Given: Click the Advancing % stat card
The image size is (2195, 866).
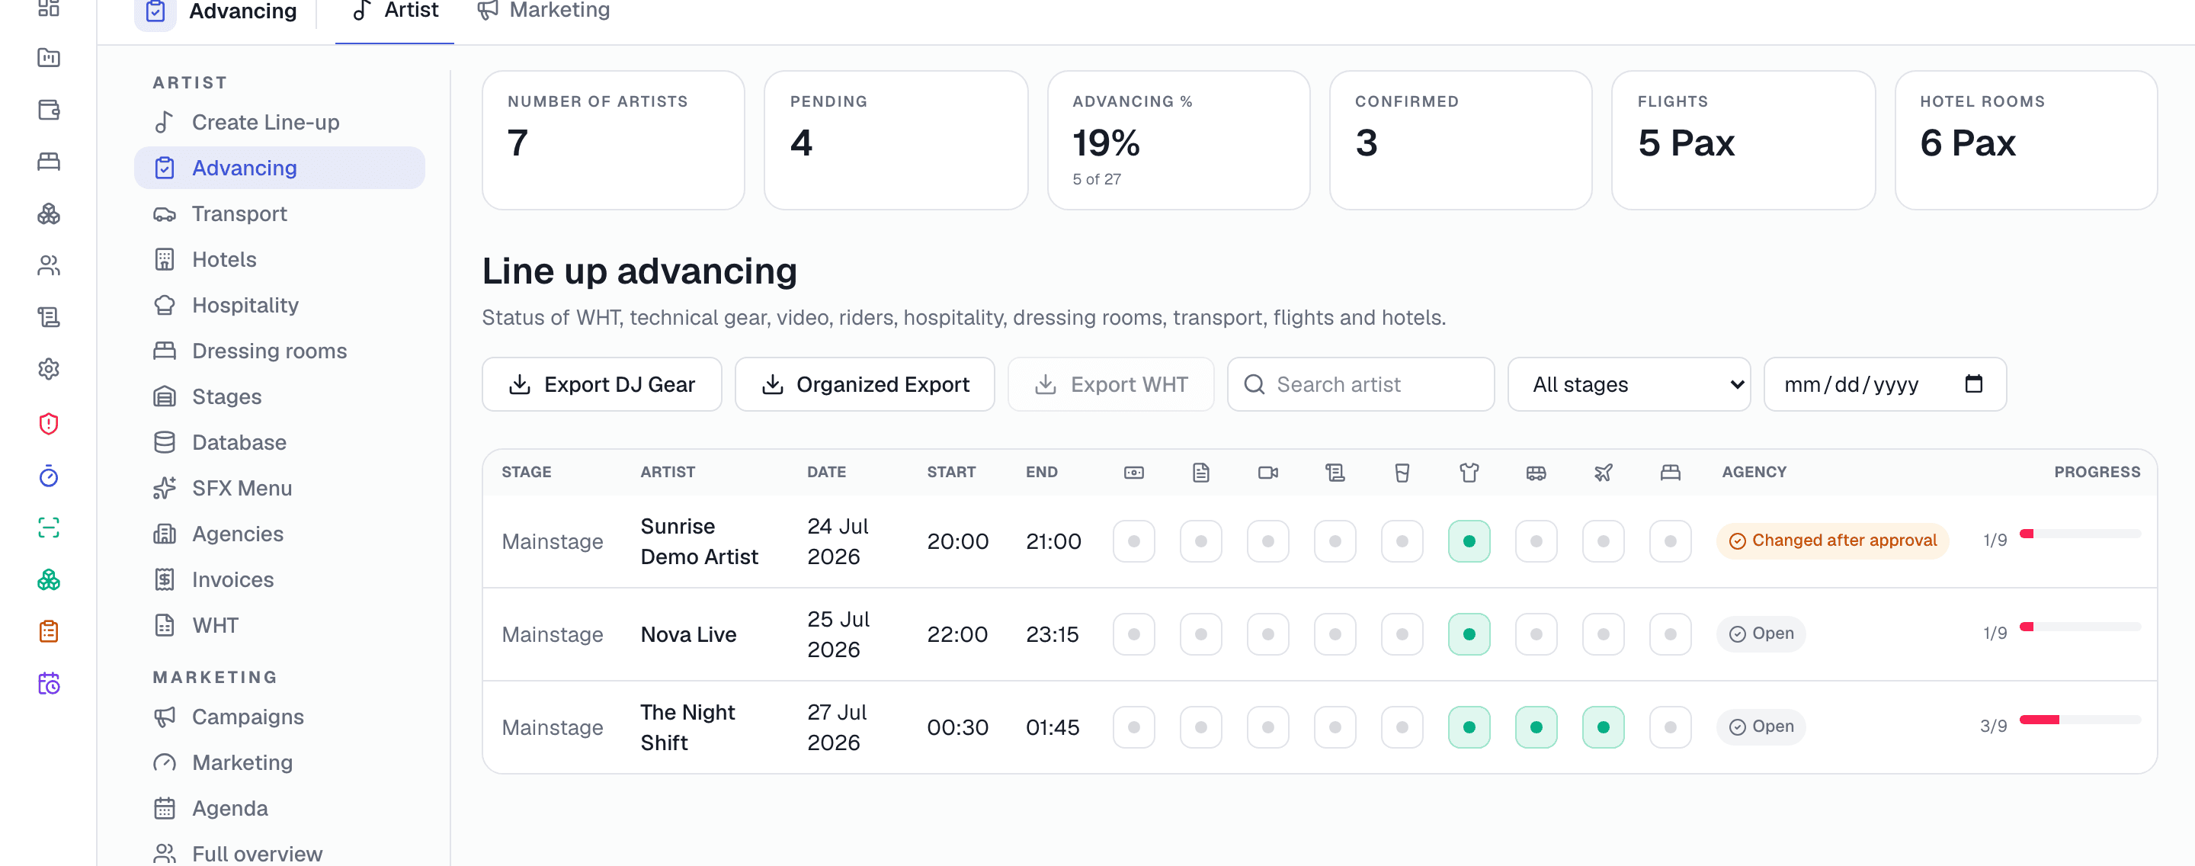Looking at the screenshot, I should coord(1178,140).
